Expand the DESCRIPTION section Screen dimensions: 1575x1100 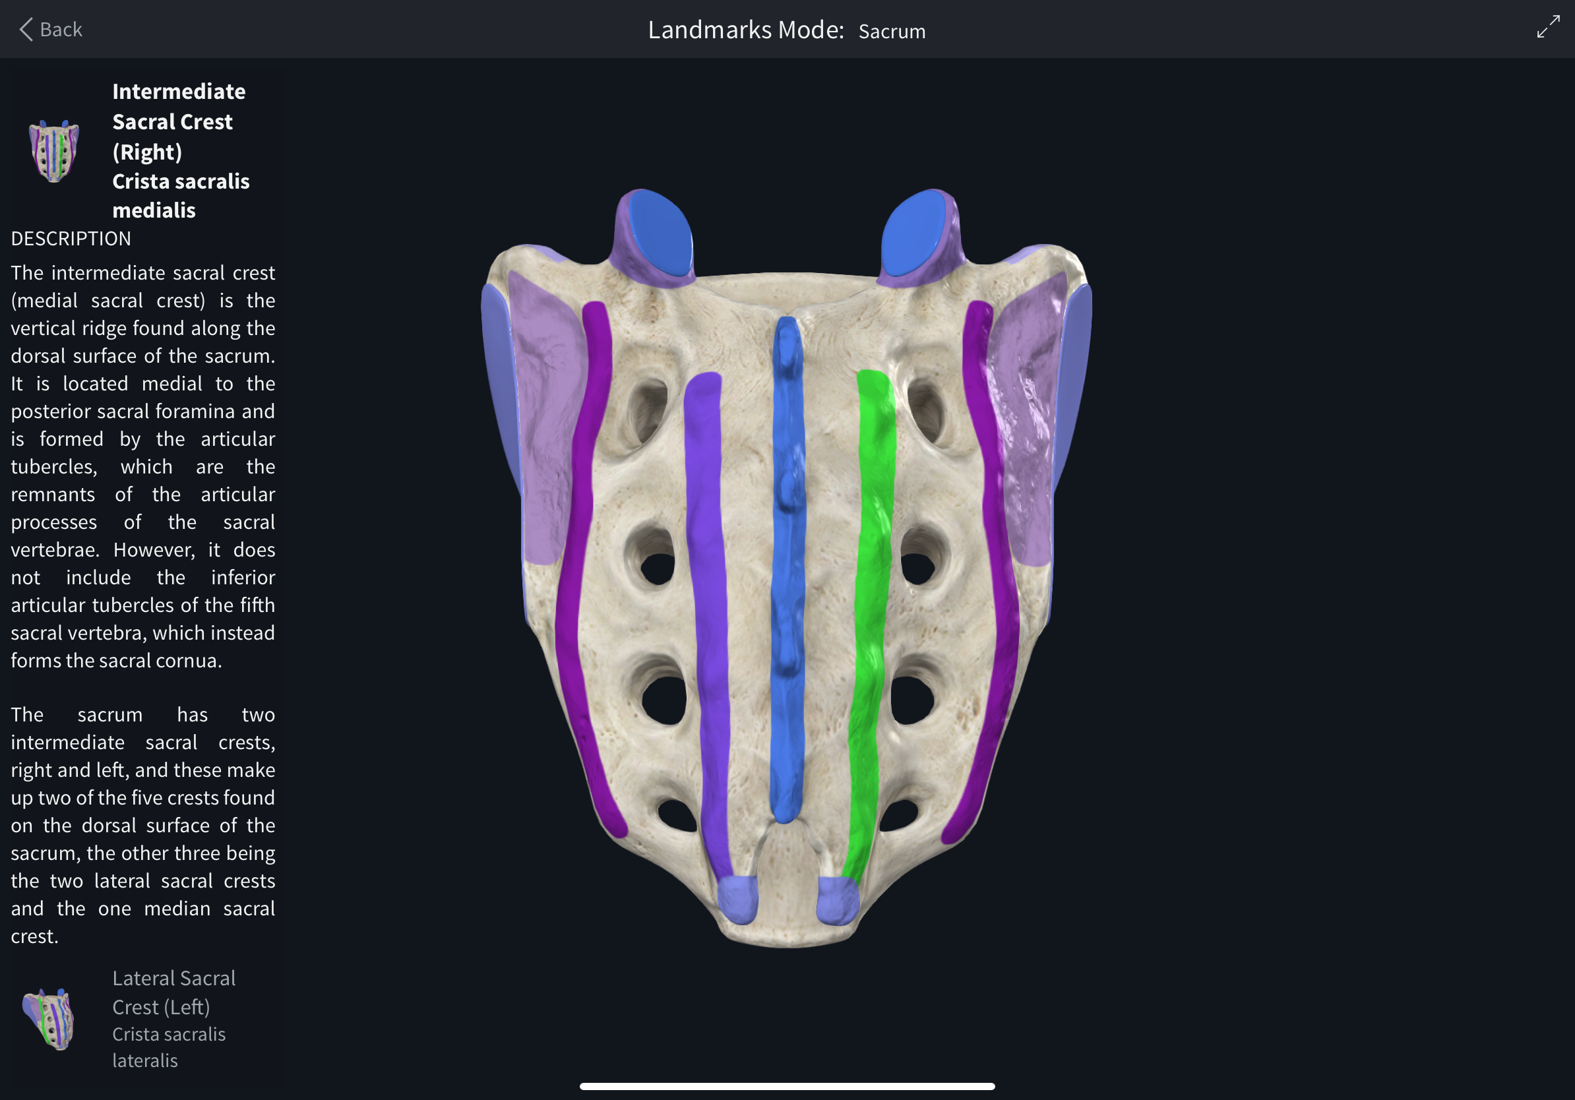tap(71, 238)
